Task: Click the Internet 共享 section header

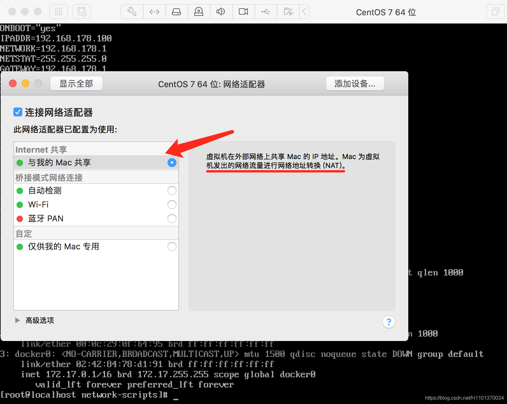Action: (41, 150)
